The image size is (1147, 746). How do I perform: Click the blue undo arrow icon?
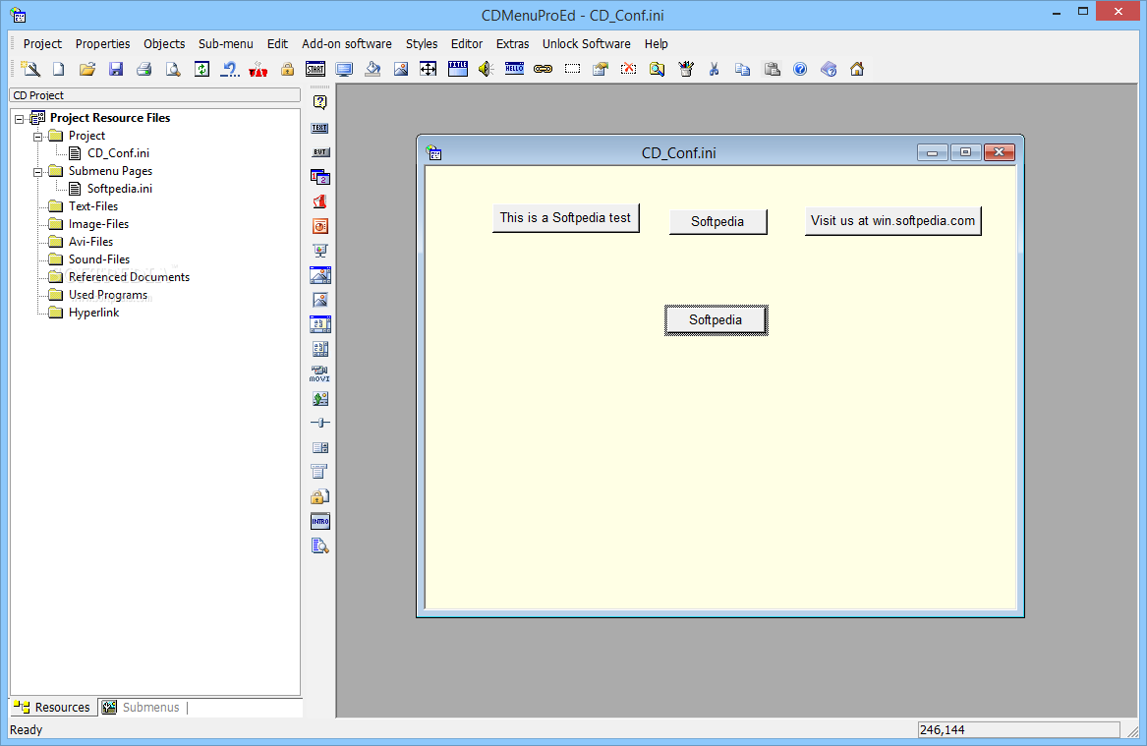(x=230, y=69)
